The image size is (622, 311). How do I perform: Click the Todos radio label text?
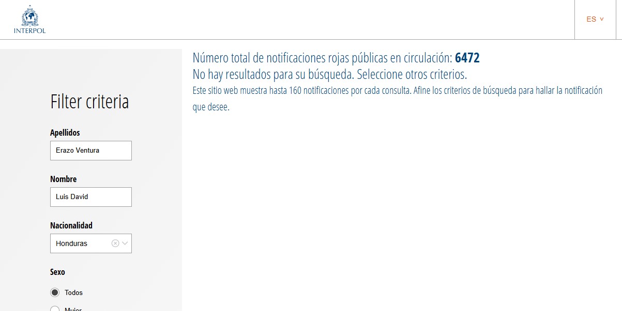coord(74,292)
